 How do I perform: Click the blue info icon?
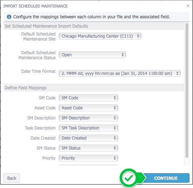(9, 17)
